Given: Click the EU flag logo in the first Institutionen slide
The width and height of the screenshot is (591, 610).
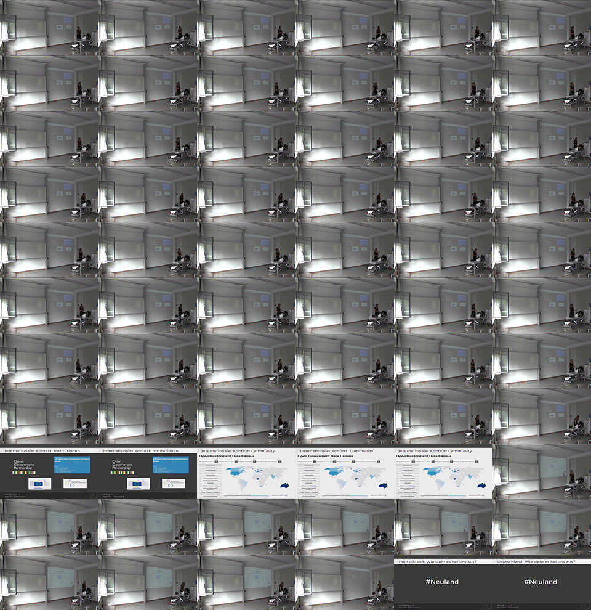Looking at the screenshot, I should (39, 484).
